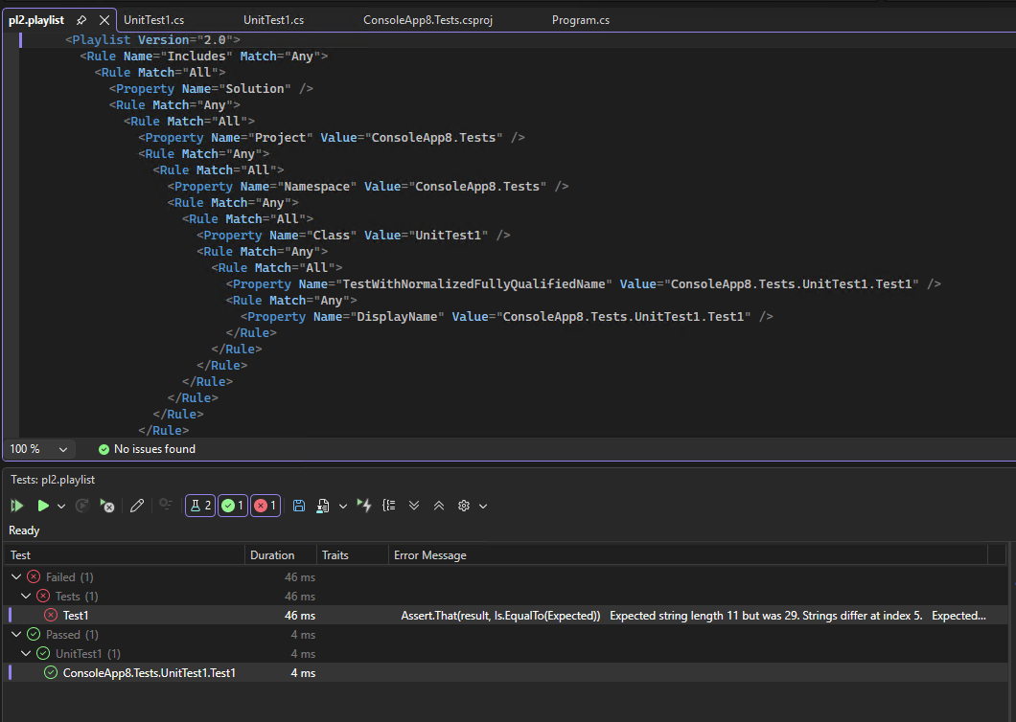Toggle the passed tests filter showing 1
The image size is (1016, 722).
pyautogui.click(x=232, y=506)
